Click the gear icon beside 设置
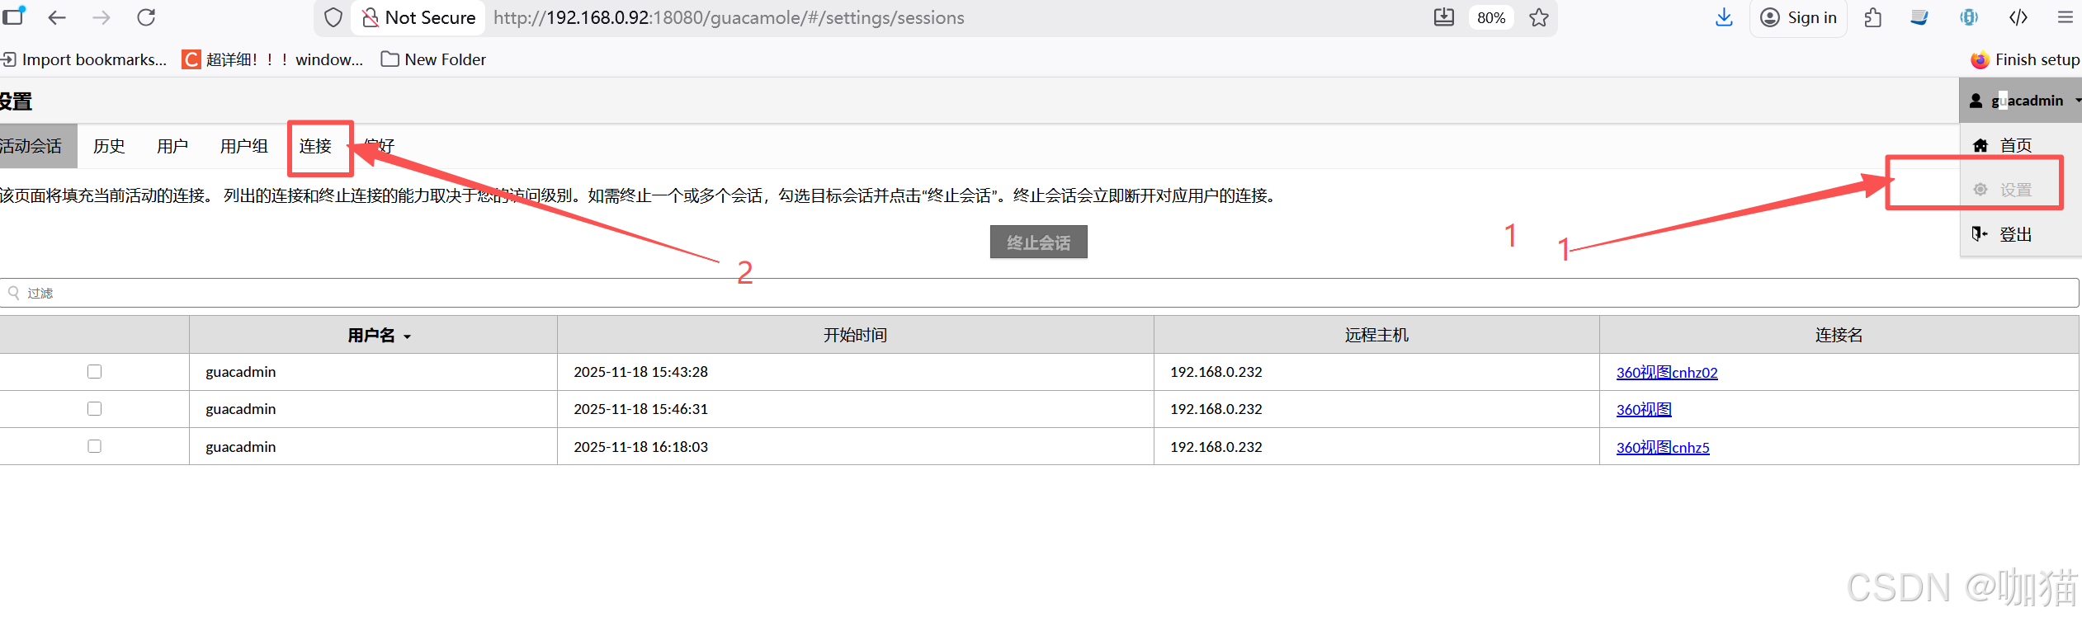The height and width of the screenshot is (621, 2082). pos(1980,190)
